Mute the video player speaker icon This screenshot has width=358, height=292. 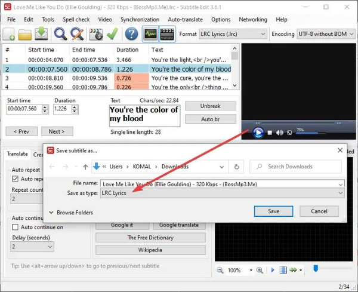279,133
